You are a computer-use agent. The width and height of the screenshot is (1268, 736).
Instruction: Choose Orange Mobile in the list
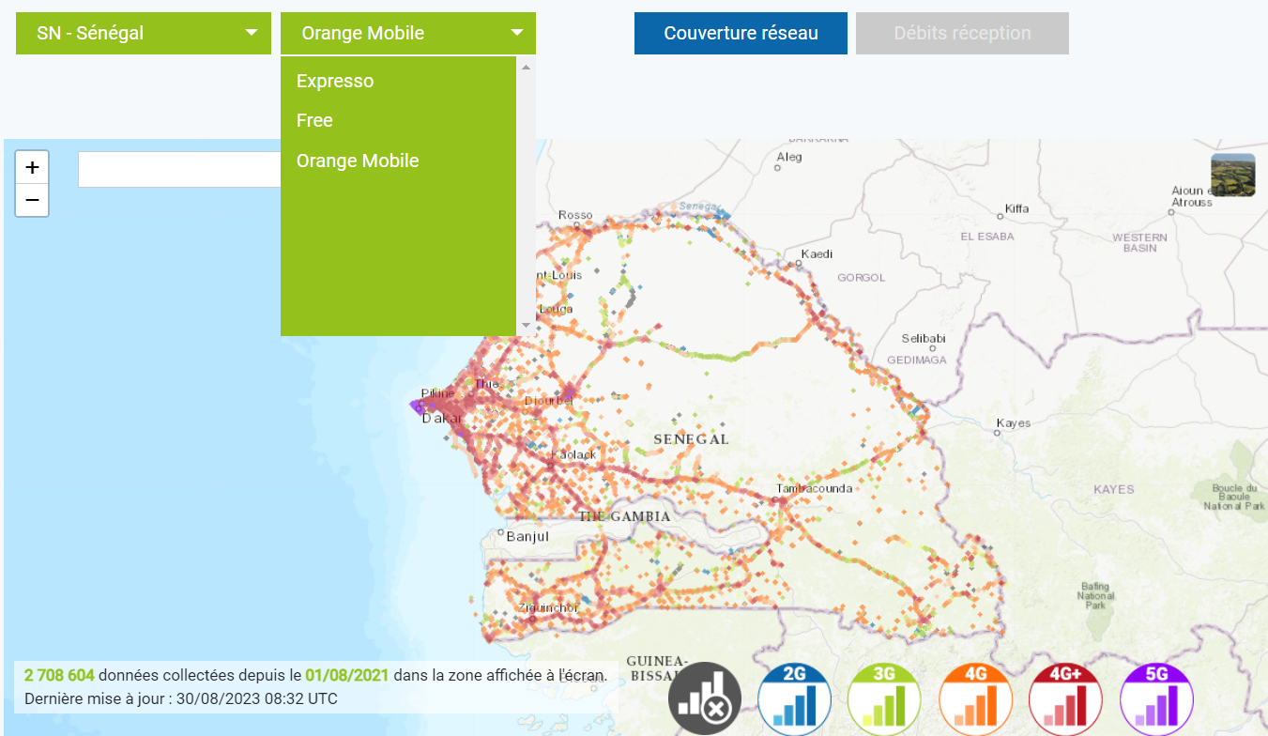(358, 161)
